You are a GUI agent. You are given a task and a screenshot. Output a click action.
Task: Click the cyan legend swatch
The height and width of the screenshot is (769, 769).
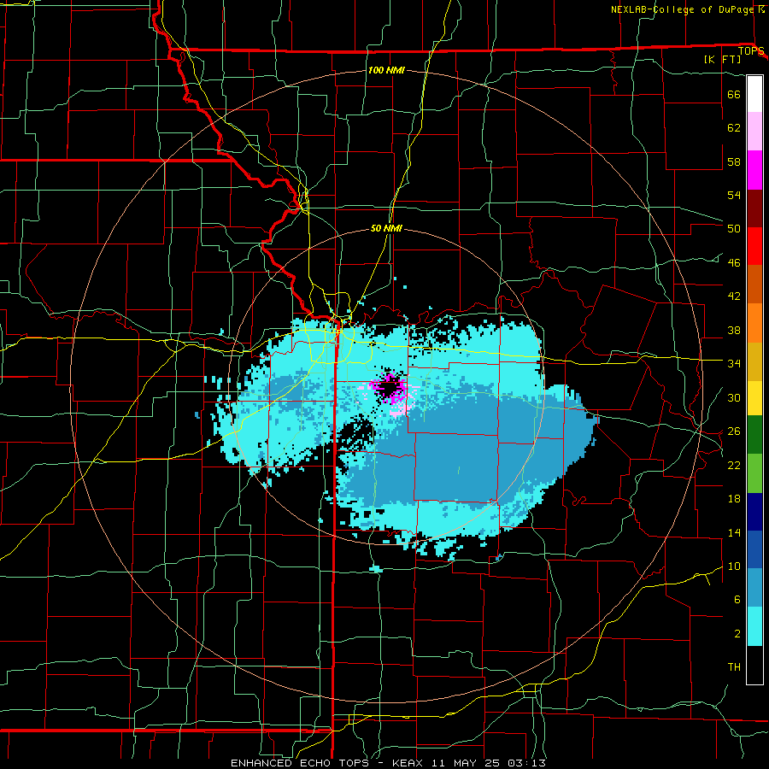tap(754, 626)
